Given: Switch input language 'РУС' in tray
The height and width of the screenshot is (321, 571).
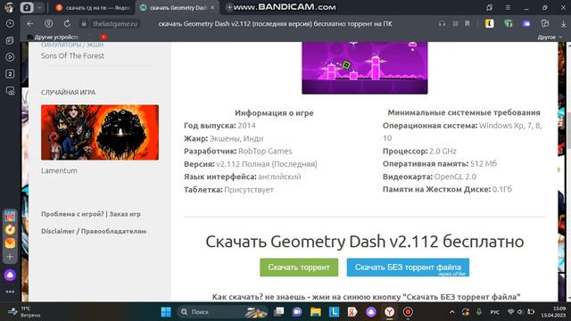Looking at the screenshot, I should pyautogui.click(x=494, y=312).
